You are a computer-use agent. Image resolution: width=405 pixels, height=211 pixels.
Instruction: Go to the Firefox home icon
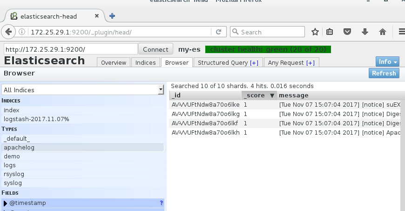pyautogui.click(x=383, y=32)
